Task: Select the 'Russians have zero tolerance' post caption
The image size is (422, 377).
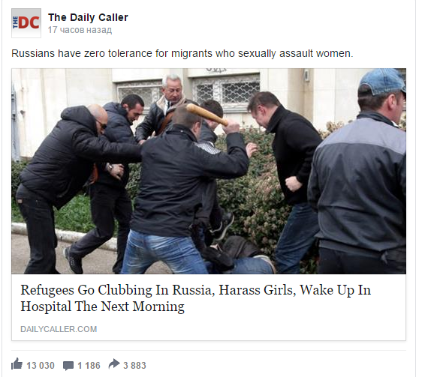Action: pyautogui.click(x=182, y=53)
